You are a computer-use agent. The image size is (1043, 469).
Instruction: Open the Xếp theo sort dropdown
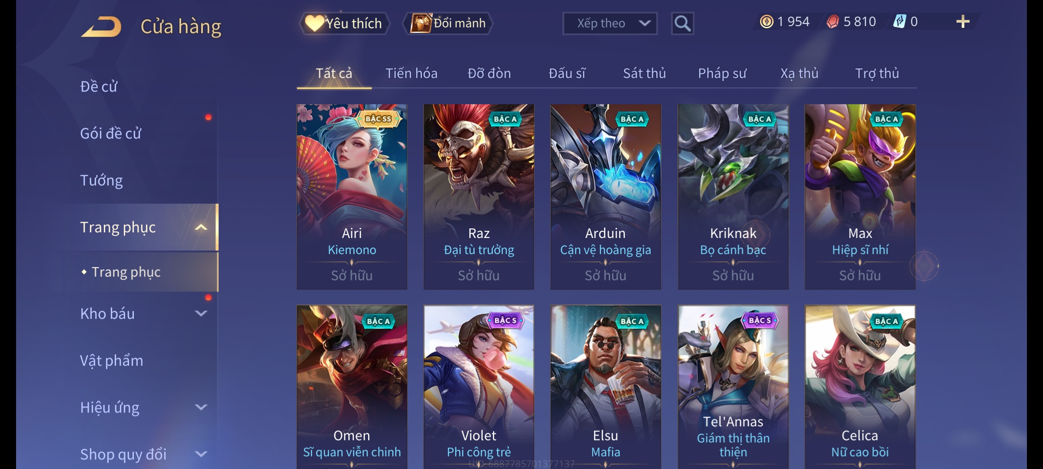(x=610, y=23)
